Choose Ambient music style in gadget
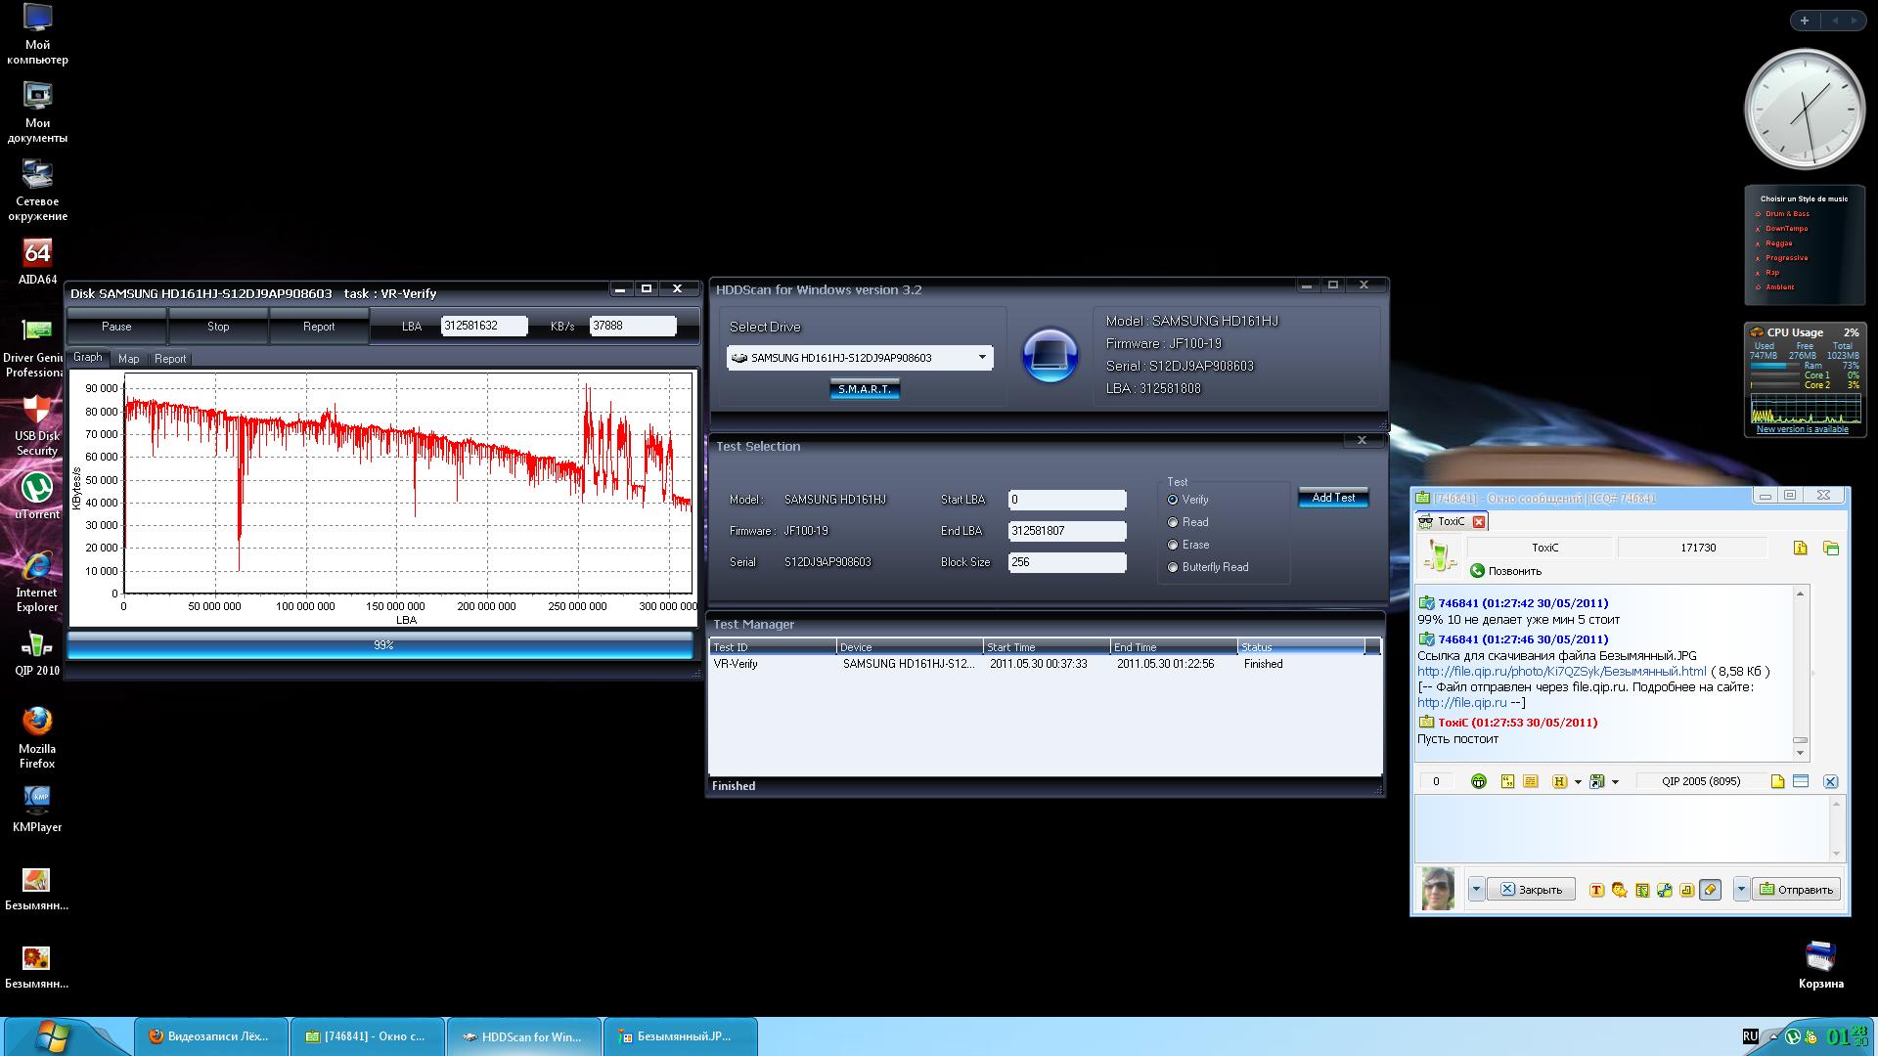The height and width of the screenshot is (1056, 1878). 1779,287
